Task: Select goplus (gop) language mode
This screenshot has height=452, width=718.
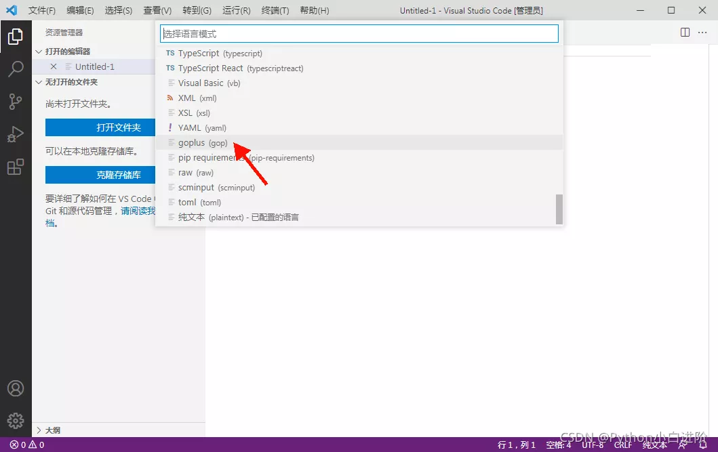Action: pos(203,143)
